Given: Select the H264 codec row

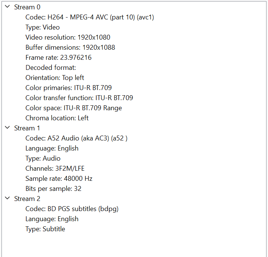Looking at the screenshot, I should click(90, 17).
